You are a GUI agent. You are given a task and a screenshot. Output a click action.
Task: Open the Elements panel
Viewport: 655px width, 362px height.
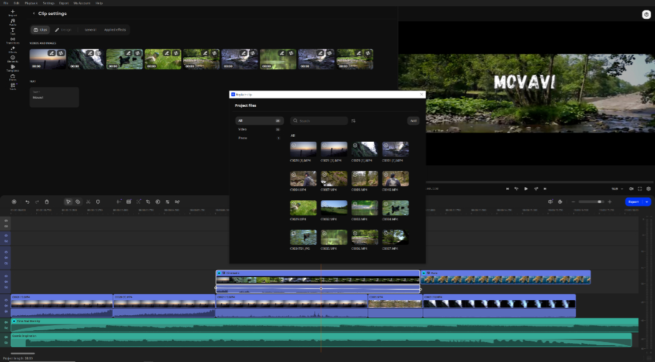pyautogui.click(x=12, y=59)
